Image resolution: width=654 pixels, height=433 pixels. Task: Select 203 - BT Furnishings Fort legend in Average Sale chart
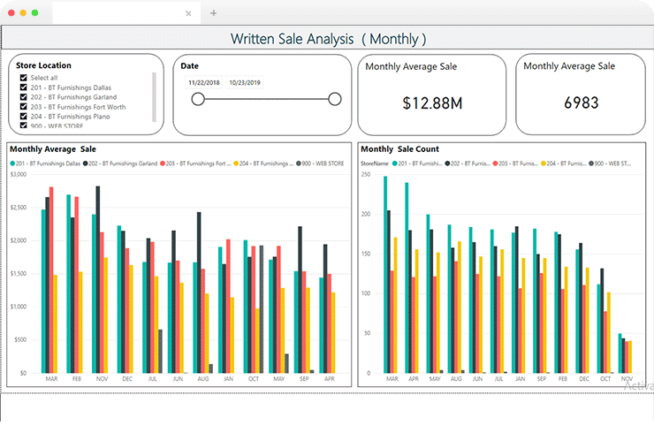195,163
